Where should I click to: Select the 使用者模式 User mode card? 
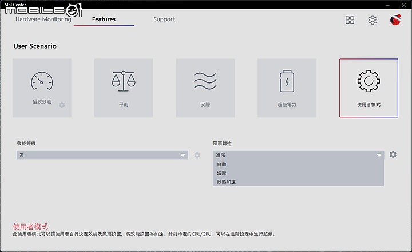(x=369, y=88)
